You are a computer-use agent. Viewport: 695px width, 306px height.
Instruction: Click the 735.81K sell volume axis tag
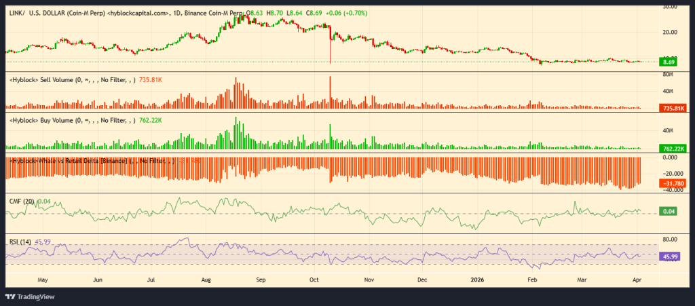[x=671, y=108]
